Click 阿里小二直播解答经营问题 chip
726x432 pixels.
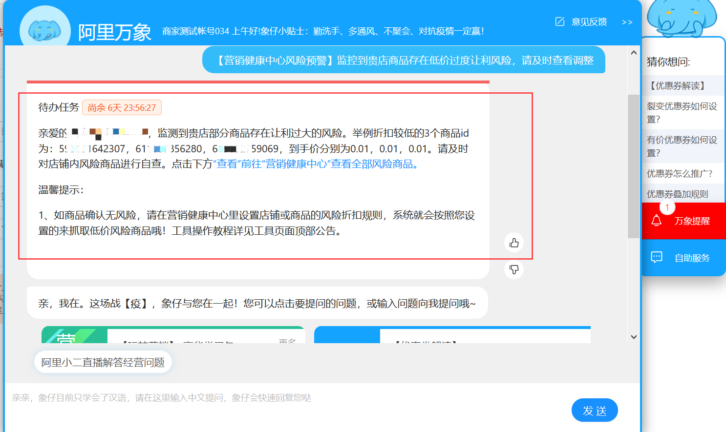tap(103, 362)
